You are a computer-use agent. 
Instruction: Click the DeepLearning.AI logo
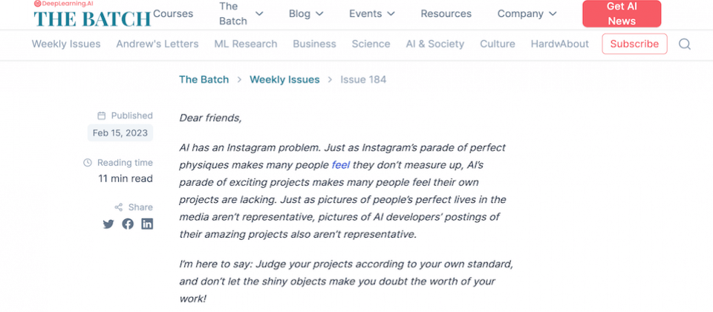pos(63,4)
